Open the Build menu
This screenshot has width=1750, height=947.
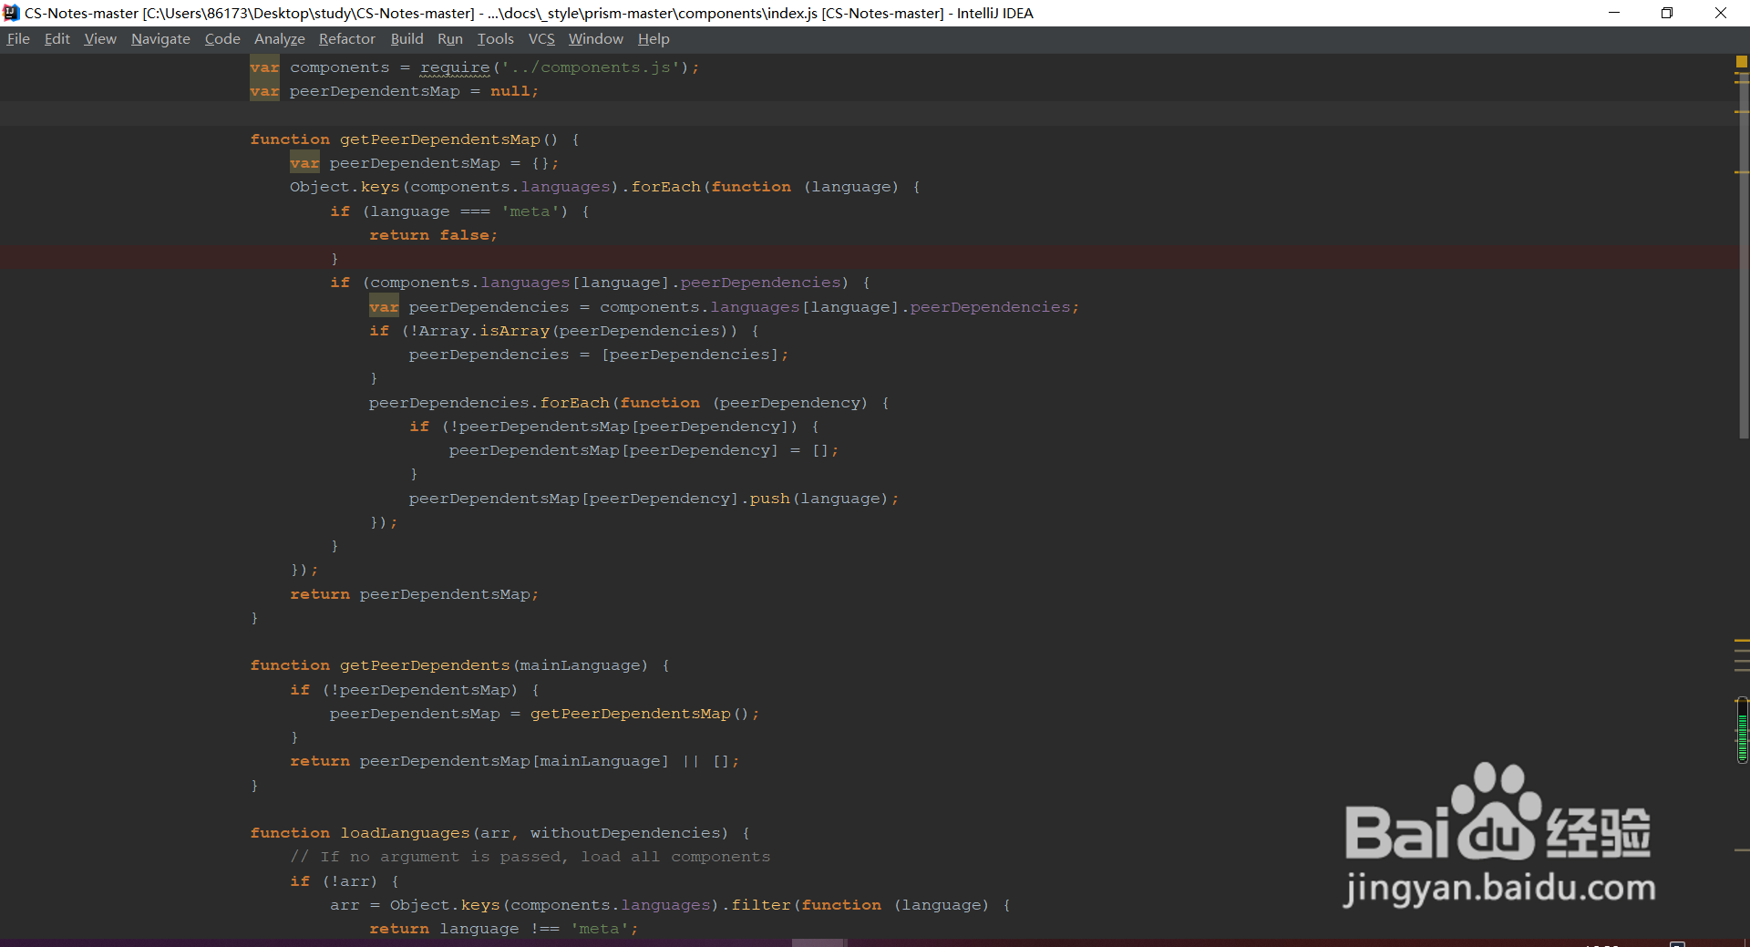[407, 39]
